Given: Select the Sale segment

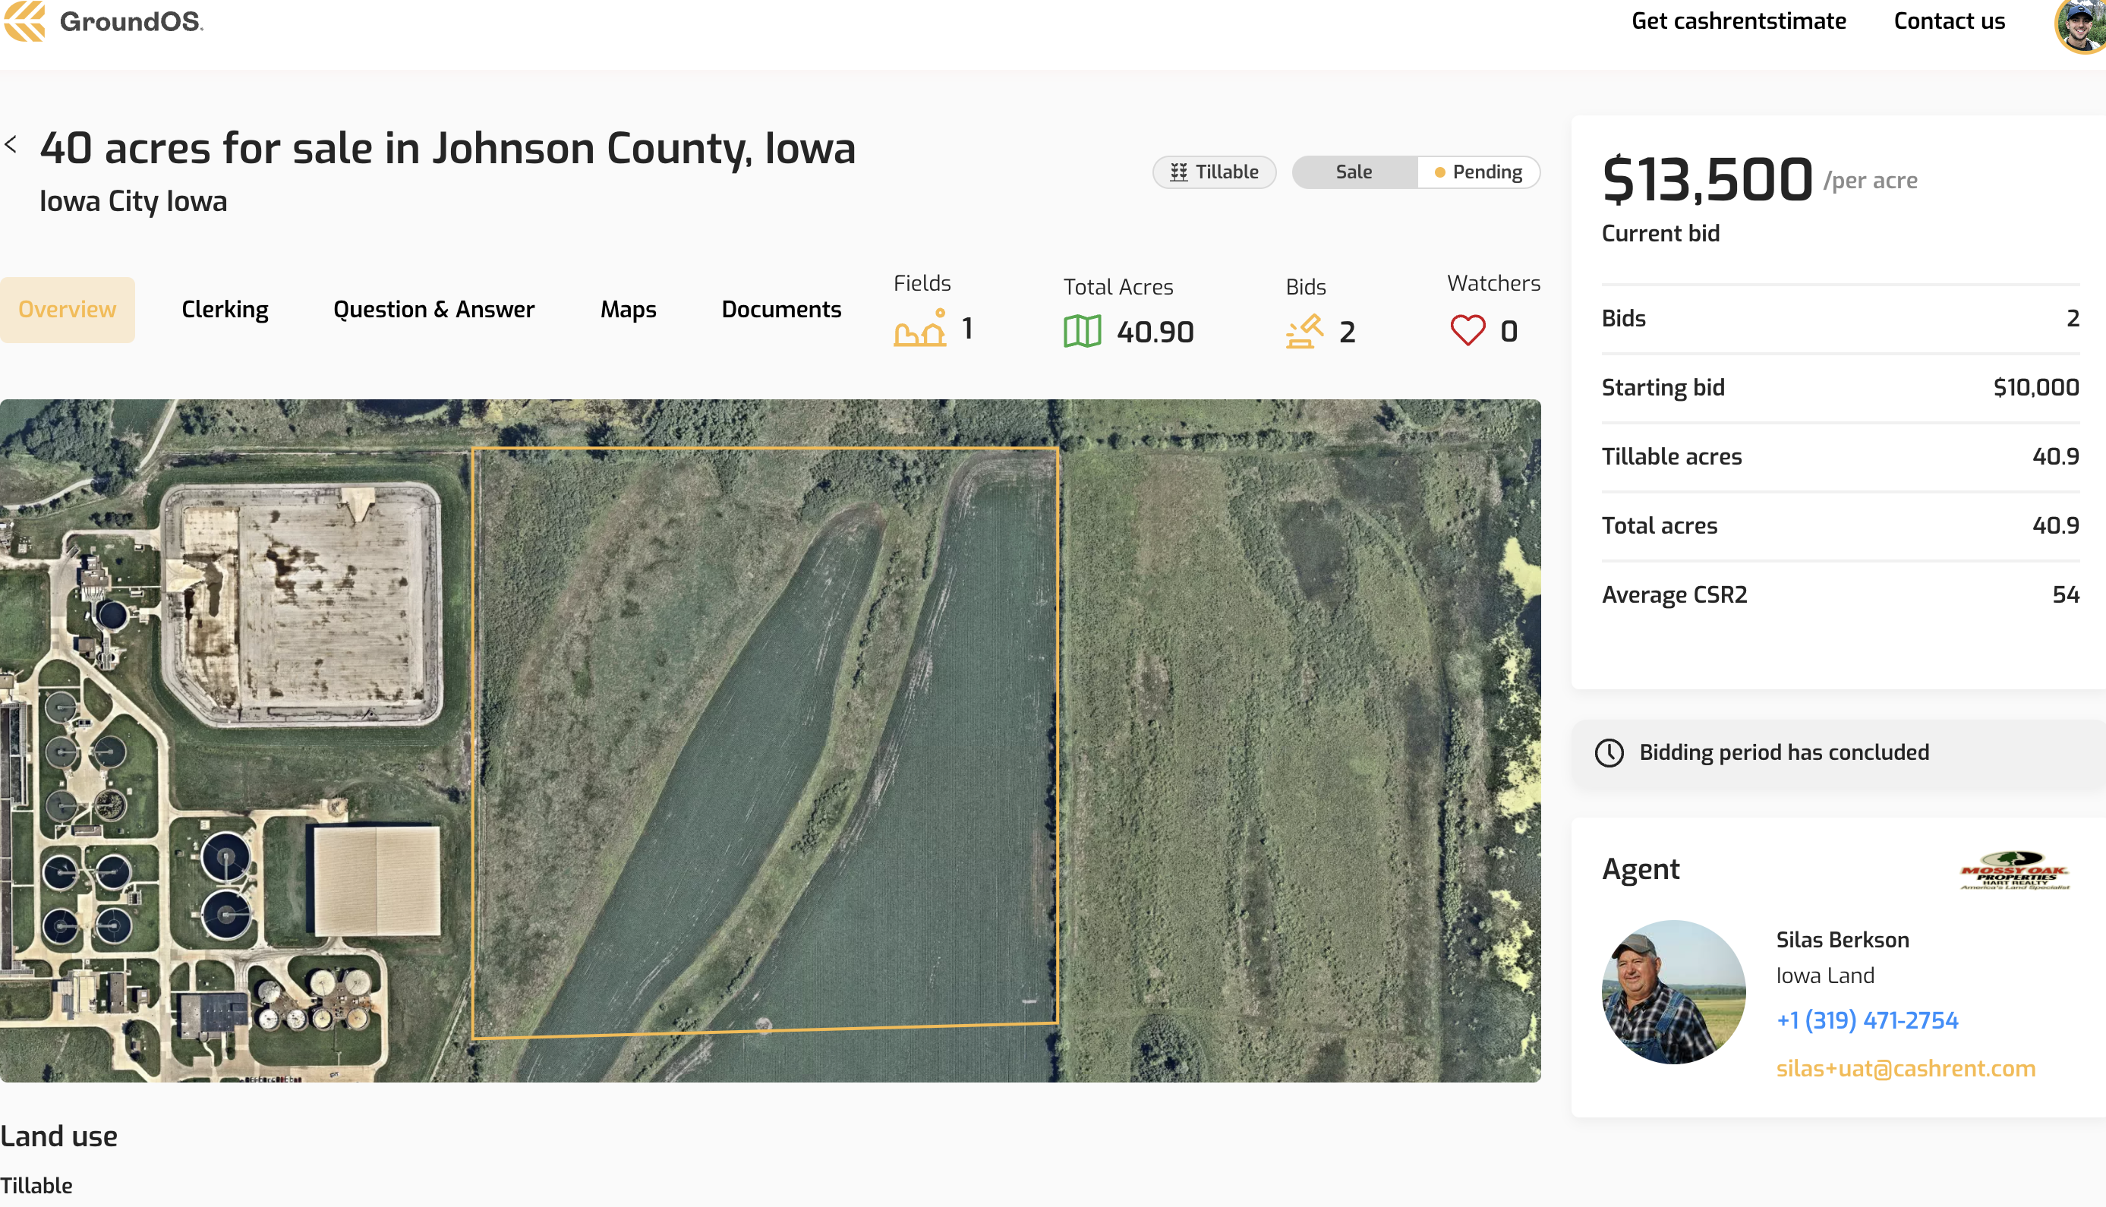Looking at the screenshot, I should point(1354,172).
